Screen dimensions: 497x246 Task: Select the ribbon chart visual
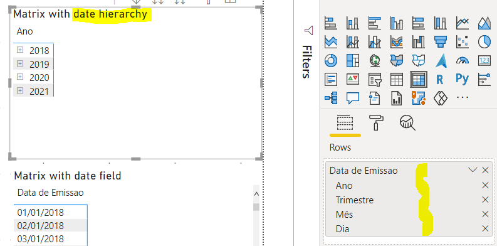click(397, 41)
